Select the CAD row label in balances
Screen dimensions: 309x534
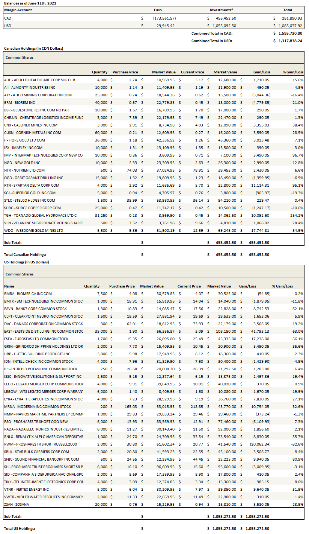point(8,18)
